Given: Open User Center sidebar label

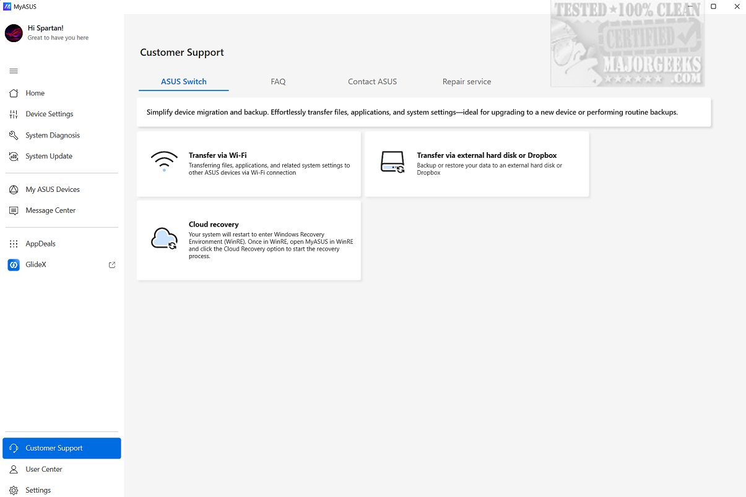Looking at the screenshot, I should click(44, 469).
